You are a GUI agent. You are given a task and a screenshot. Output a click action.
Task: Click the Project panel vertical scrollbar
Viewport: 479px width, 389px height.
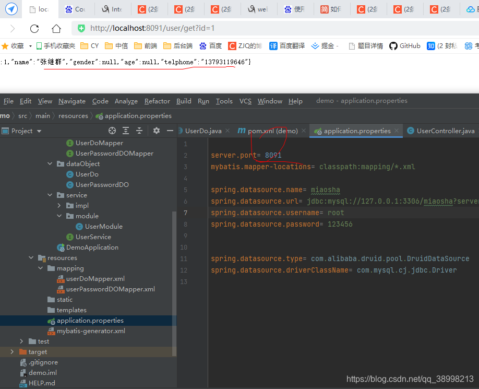click(174, 284)
